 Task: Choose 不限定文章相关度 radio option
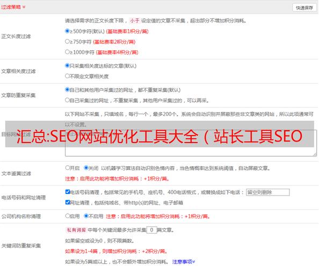coord(67,76)
